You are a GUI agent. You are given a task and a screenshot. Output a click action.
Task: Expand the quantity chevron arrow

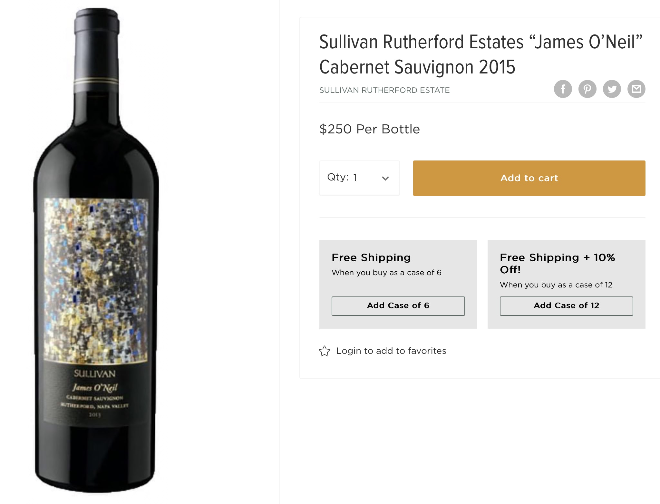(x=385, y=178)
